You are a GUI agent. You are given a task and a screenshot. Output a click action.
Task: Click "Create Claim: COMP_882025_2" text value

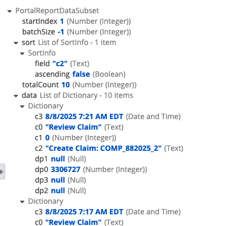coord(103,148)
